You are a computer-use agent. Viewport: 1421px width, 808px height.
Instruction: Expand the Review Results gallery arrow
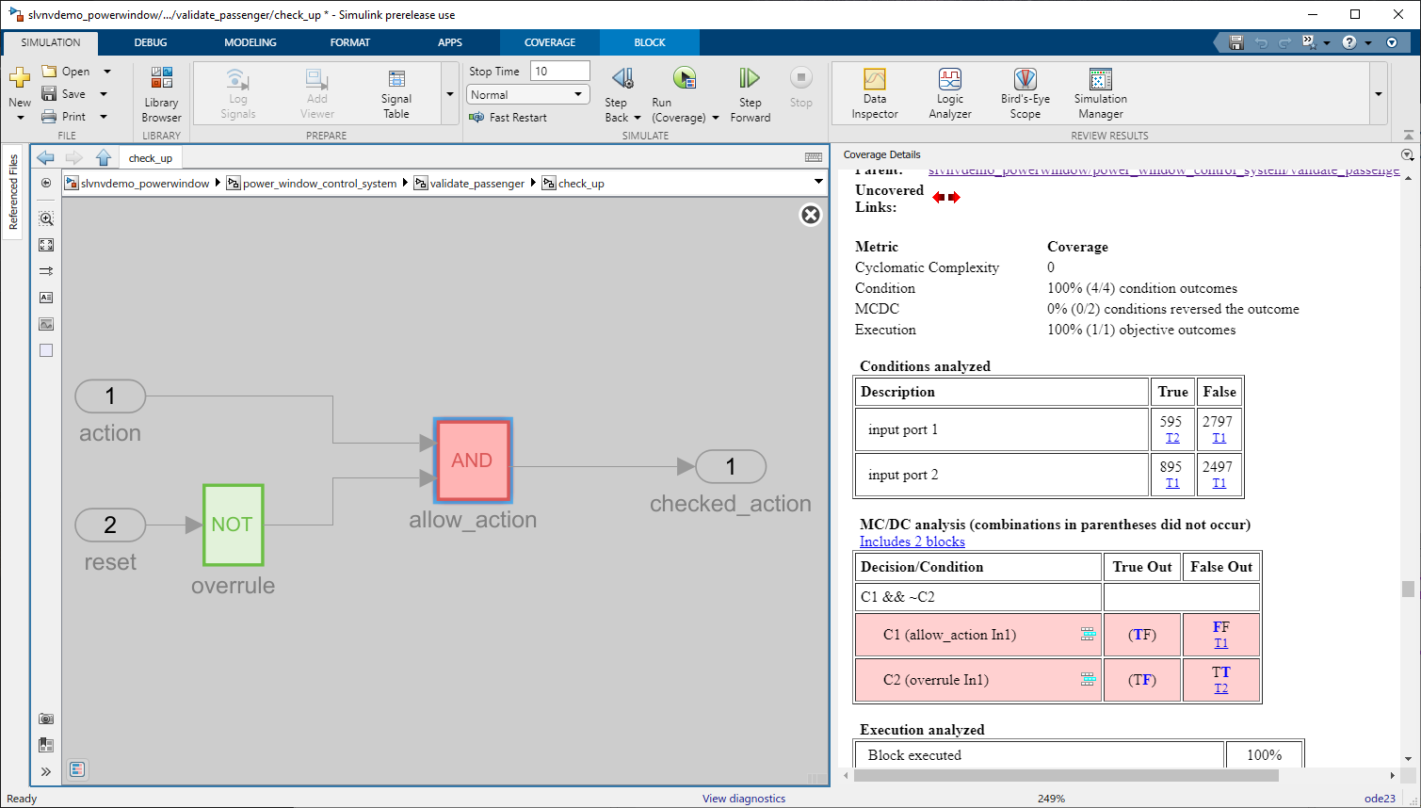[x=1378, y=94]
